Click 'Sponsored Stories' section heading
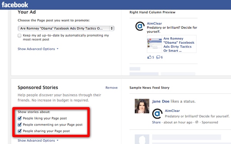Screen dimensions: 231x144 pyautogui.click(x=38, y=88)
